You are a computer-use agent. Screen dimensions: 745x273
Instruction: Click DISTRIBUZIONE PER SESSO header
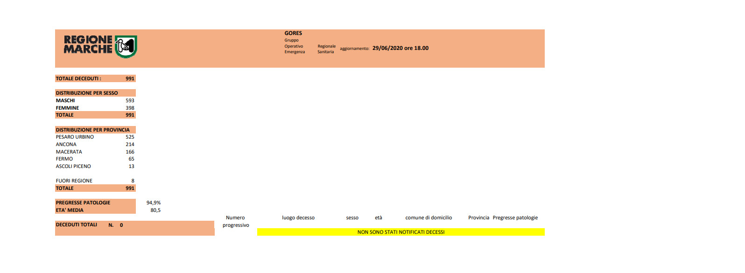(87, 93)
